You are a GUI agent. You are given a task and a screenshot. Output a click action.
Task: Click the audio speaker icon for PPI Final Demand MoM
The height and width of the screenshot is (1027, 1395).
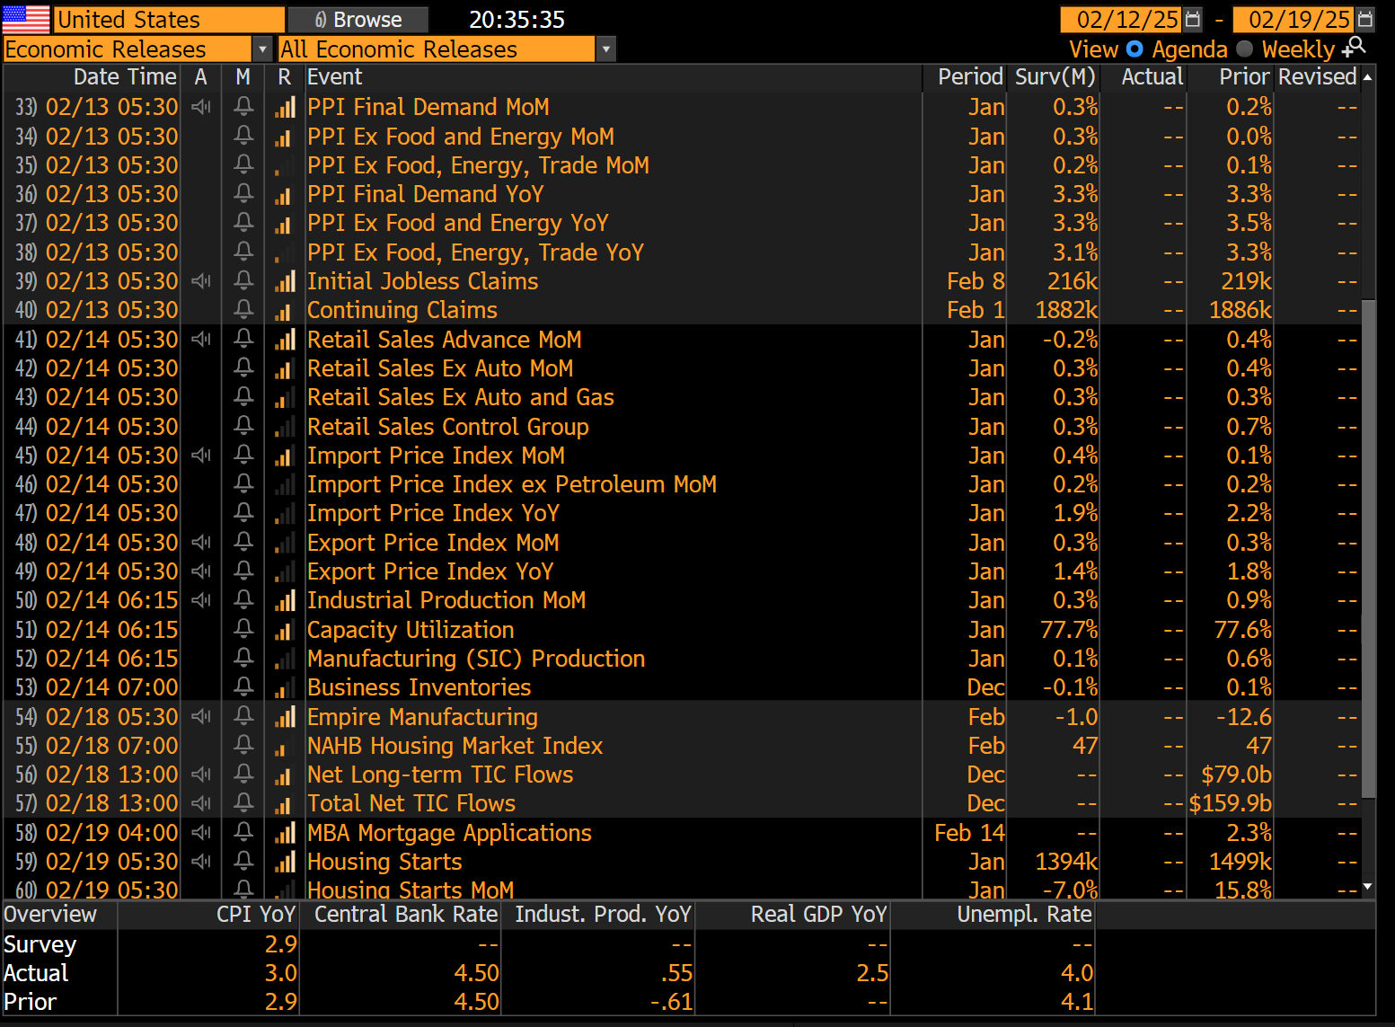[201, 107]
